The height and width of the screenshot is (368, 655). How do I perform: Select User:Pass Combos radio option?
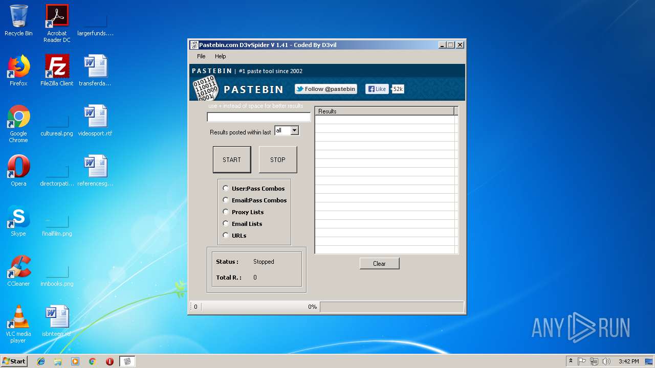pyautogui.click(x=254, y=189)
